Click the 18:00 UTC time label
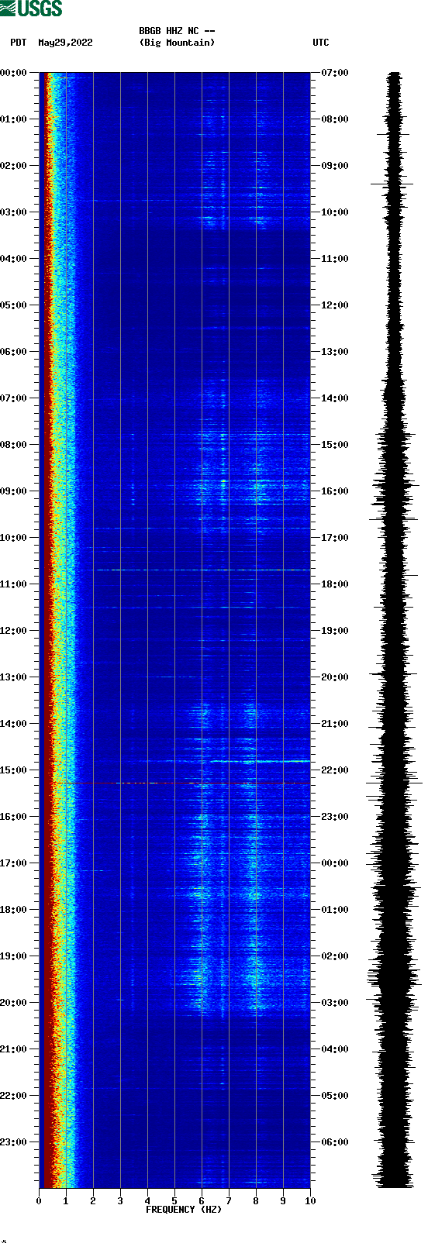This screenshot has width=428, height=1250. click(x=335, y=584)
